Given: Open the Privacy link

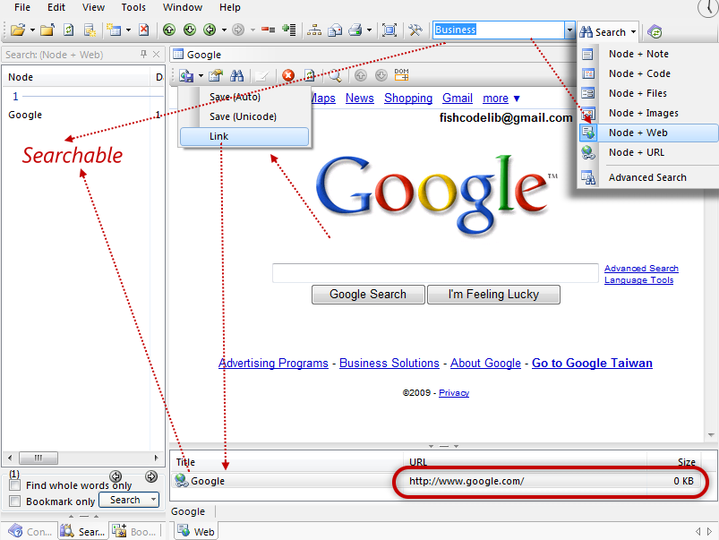Looking at the screenshot, I should [x=454, y=393].
